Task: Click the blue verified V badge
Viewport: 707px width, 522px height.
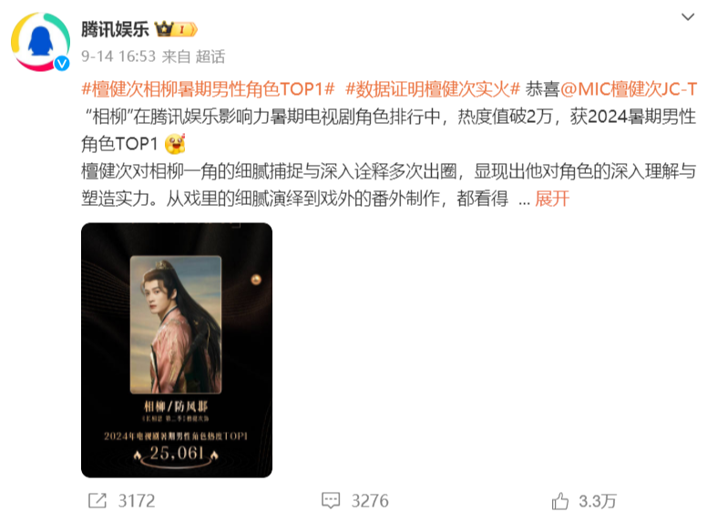Action: click(62, 64)
